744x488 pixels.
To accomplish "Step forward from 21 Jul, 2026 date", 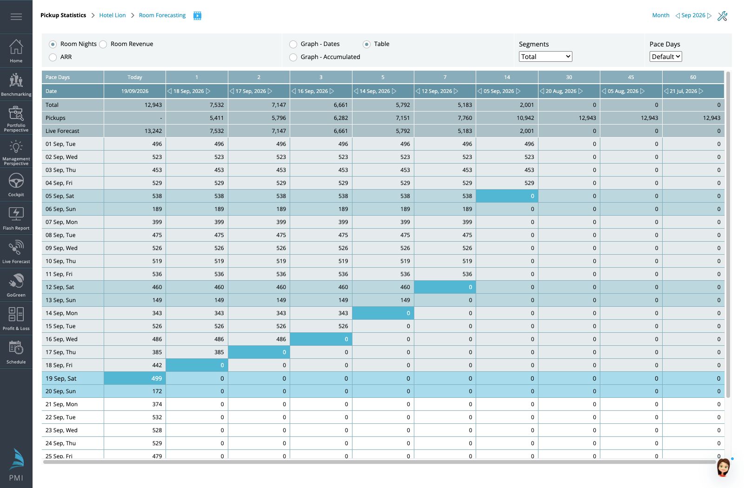I will [701, 91].
